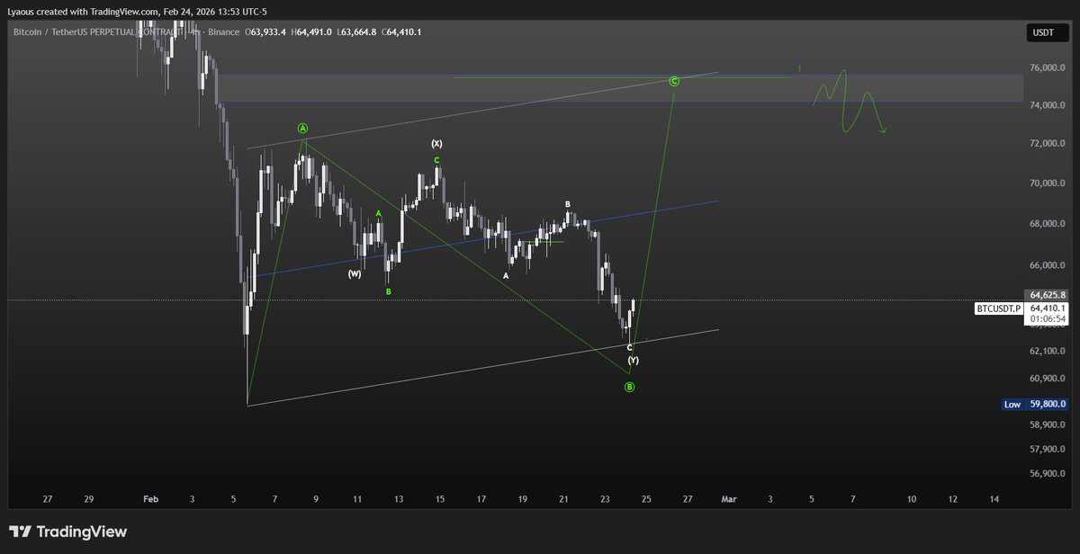Select the uncircled green A wave label
The width and height of the screenshot is (1080, 554).
click(379, 213)
